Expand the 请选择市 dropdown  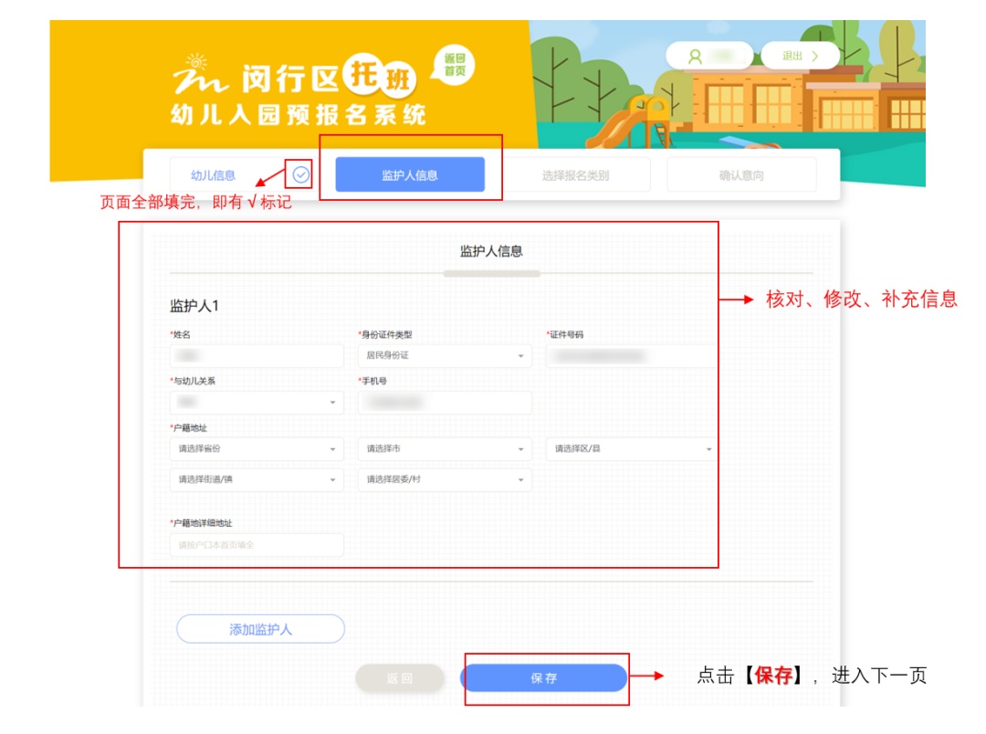click(x=445, y=449)
